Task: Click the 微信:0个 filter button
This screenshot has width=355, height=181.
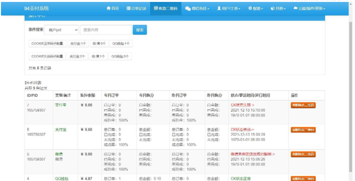Action: [99, 43]
